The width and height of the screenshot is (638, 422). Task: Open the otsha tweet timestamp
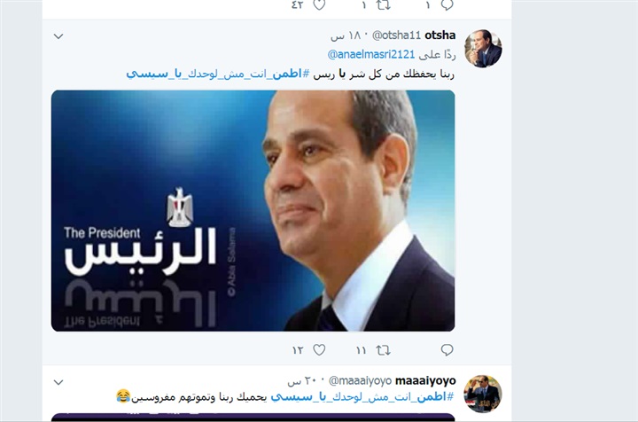pyautogui.click(x=346, y=35)
